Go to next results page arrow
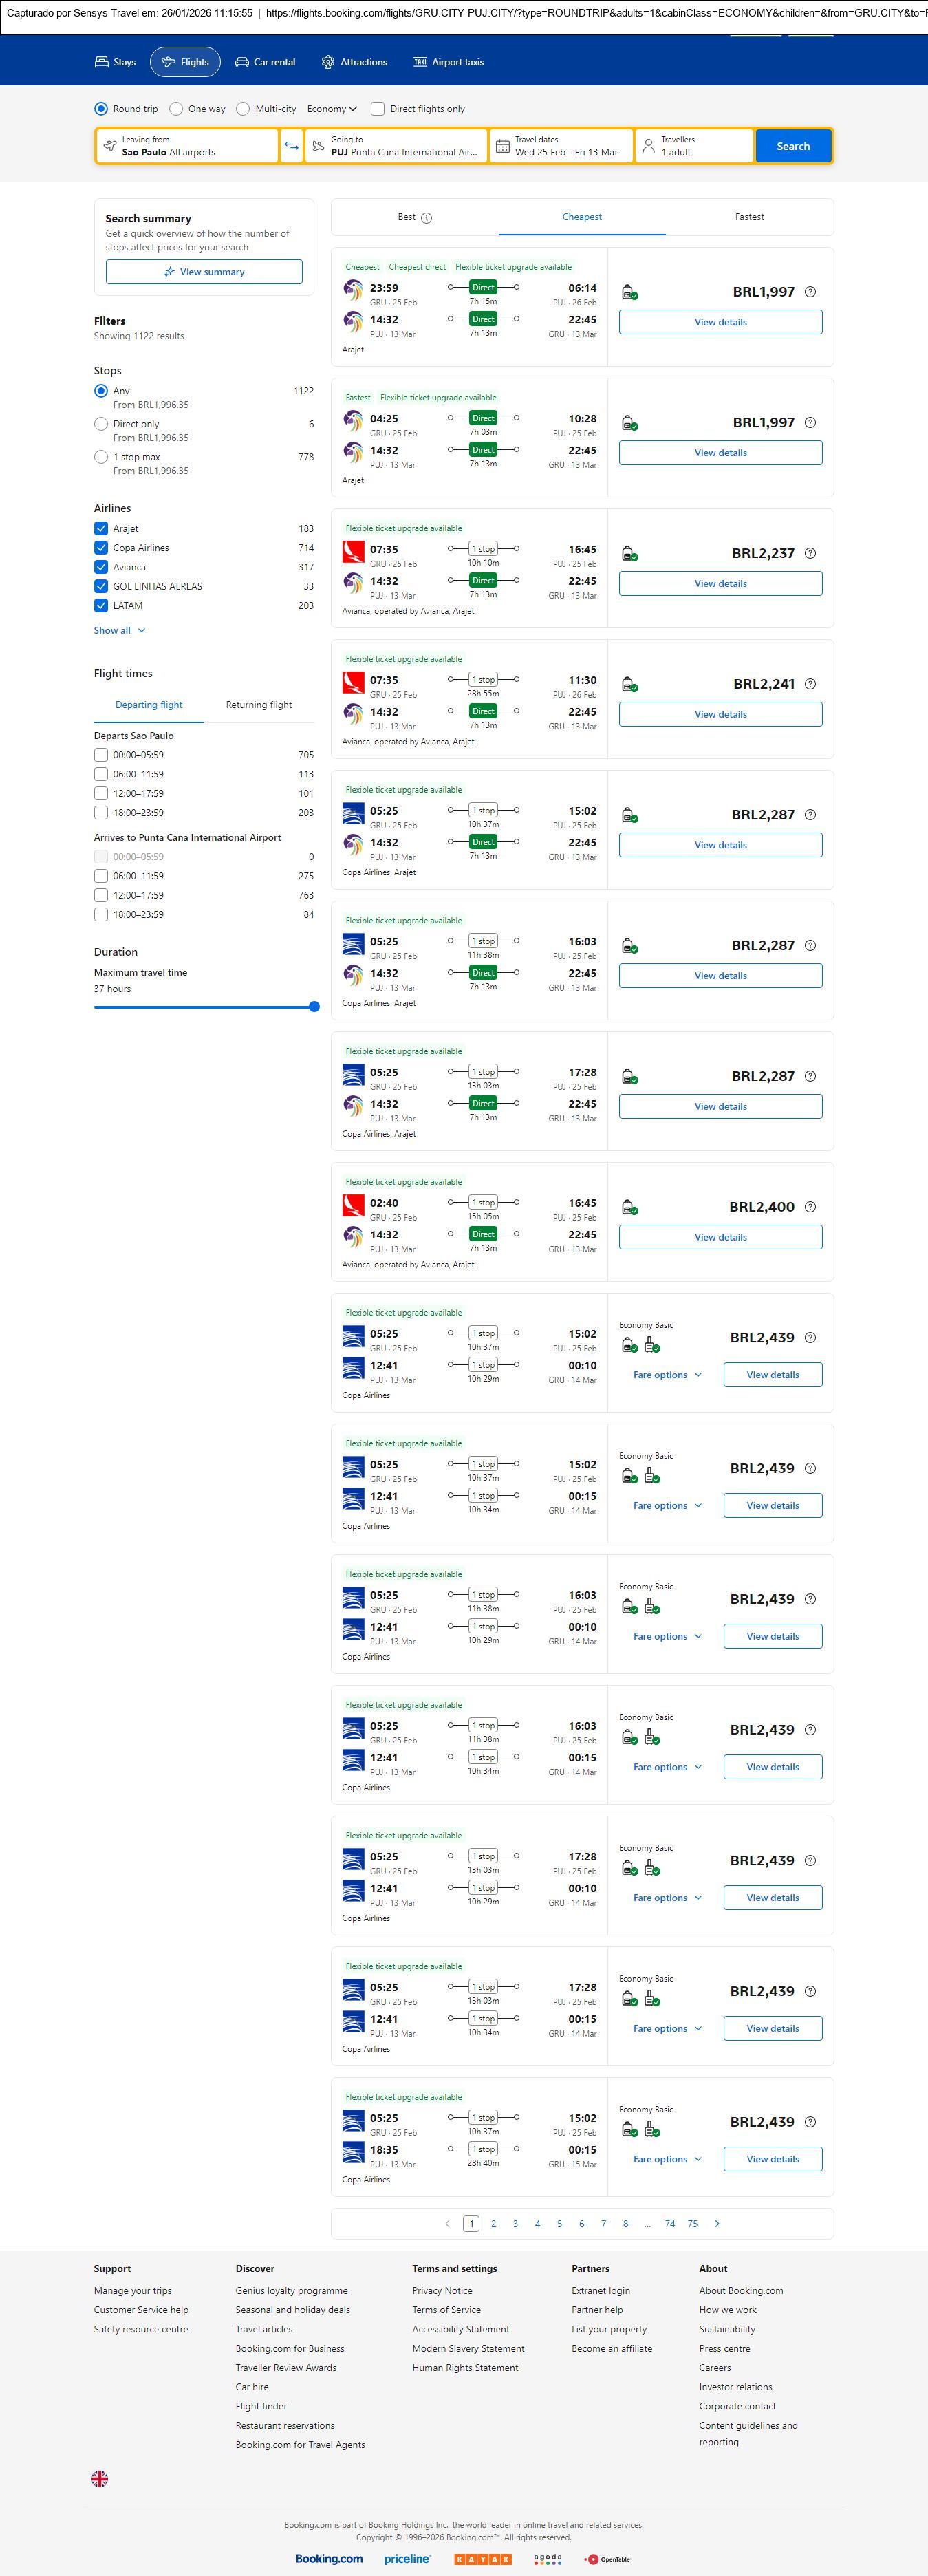This screenshot has height=2576, width=928. point(717,2223)
